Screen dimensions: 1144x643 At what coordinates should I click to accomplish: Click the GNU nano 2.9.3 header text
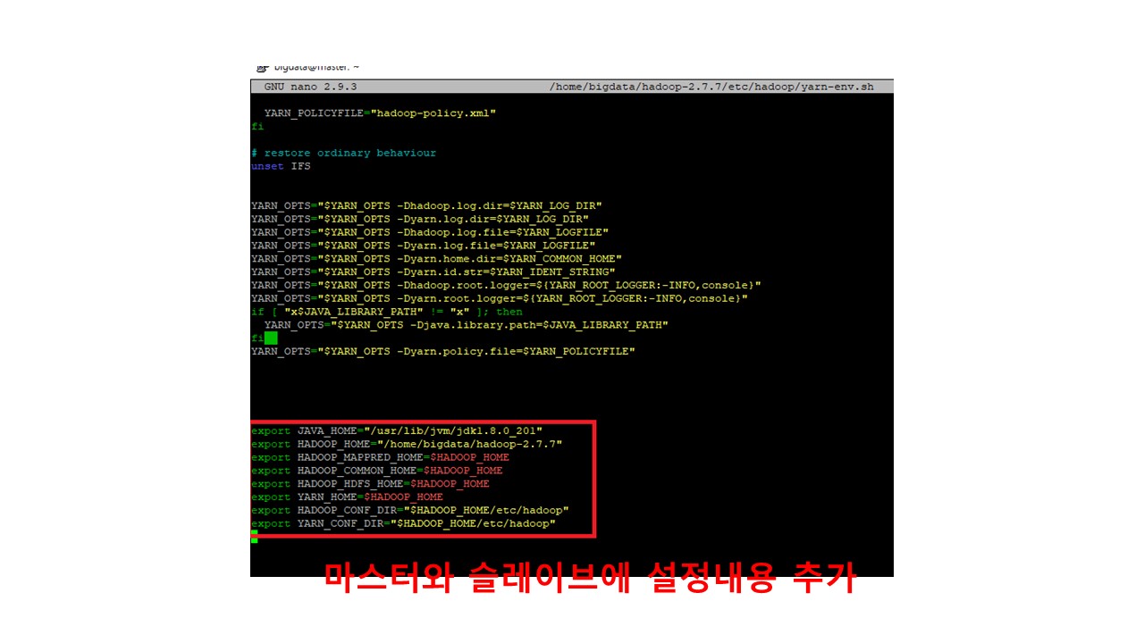(310, 87)
